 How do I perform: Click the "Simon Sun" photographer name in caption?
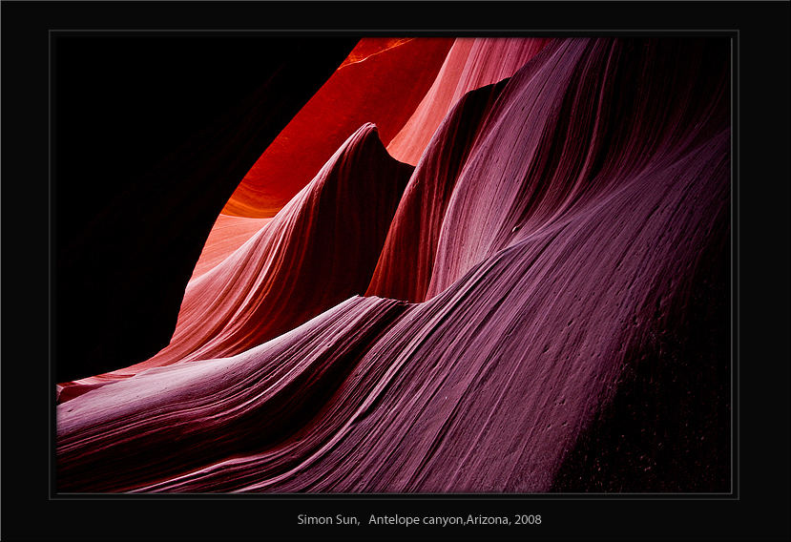[x=327, y=520]
